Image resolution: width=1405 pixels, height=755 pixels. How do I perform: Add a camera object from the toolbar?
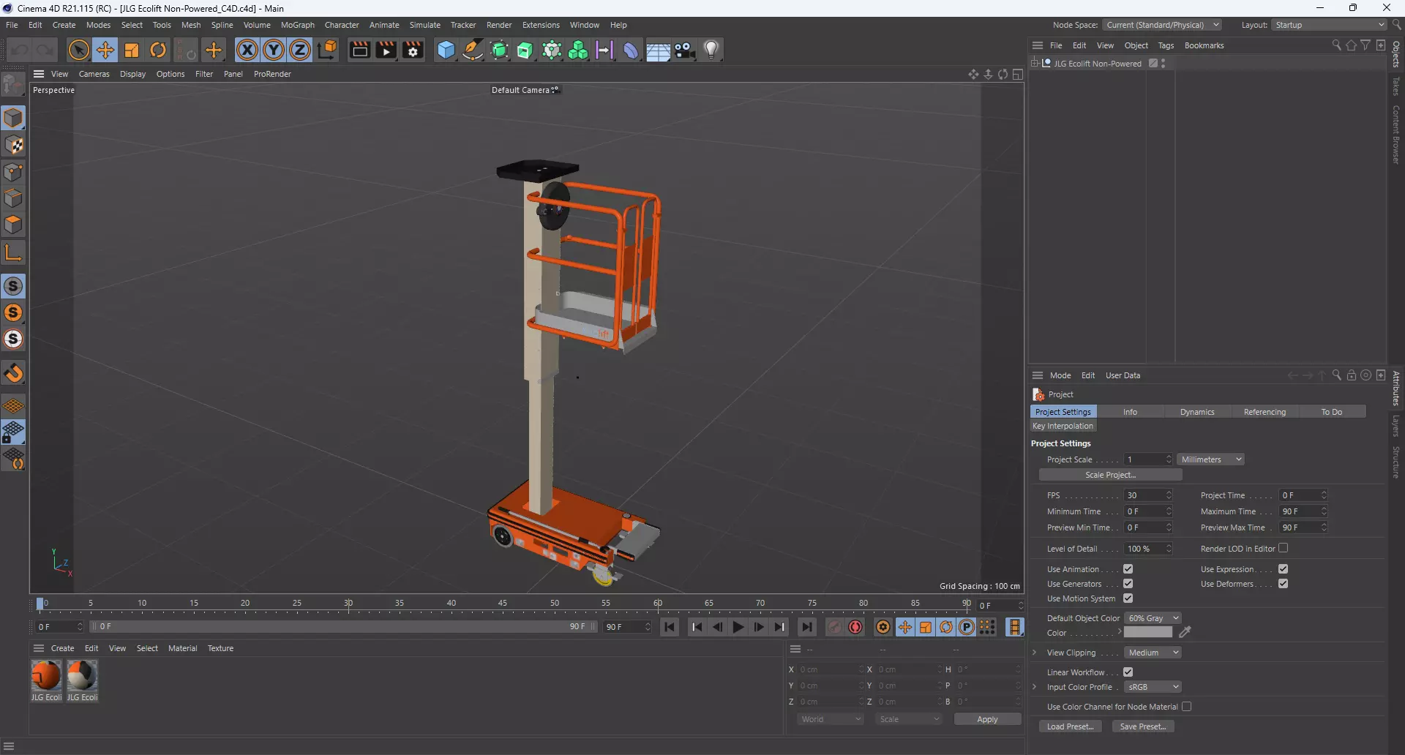point(685,50)
